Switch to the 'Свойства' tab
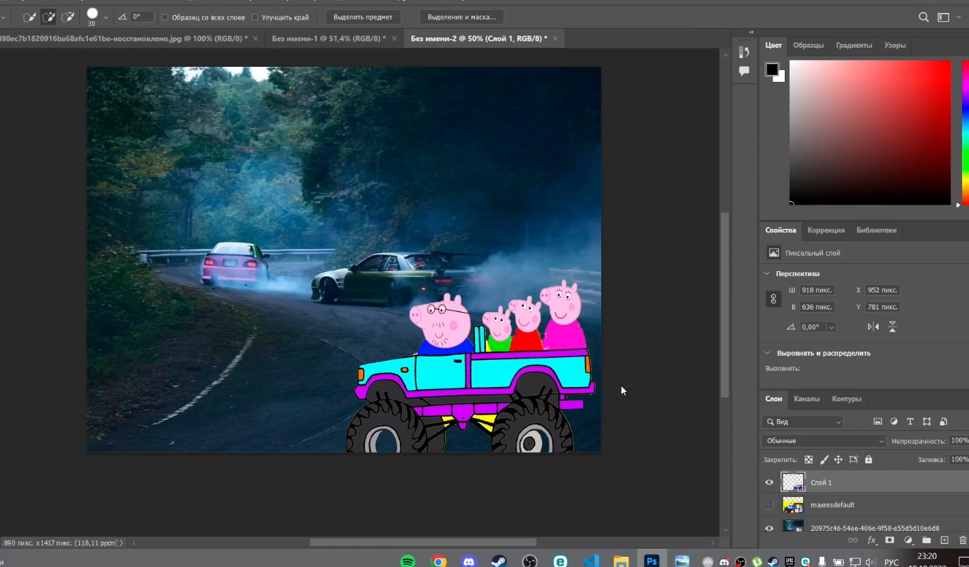Image resolution: width=969 pixels, height=567 pixels. pyautogui.click(x=781, y=230)
